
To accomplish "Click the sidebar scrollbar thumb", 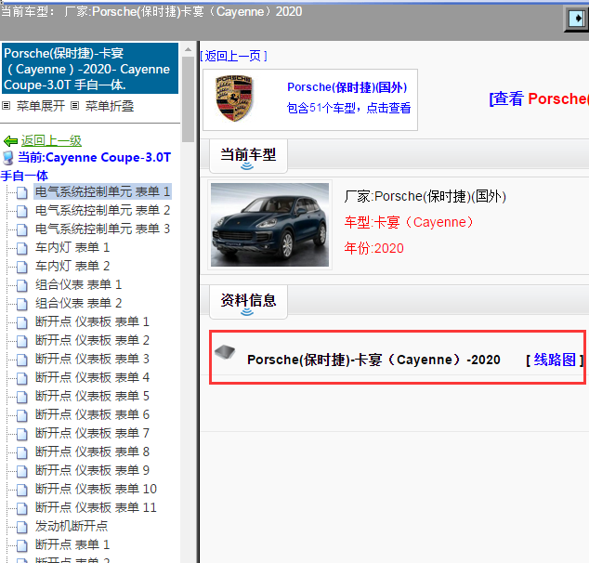I will point(188,99).
